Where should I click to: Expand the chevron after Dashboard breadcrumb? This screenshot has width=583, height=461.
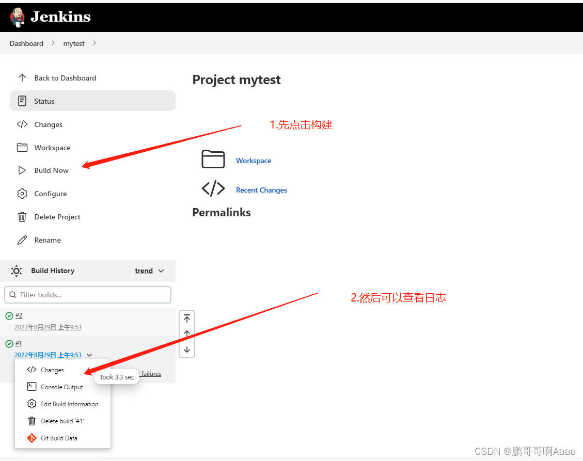pyautogui.click(x=53, y=43)
